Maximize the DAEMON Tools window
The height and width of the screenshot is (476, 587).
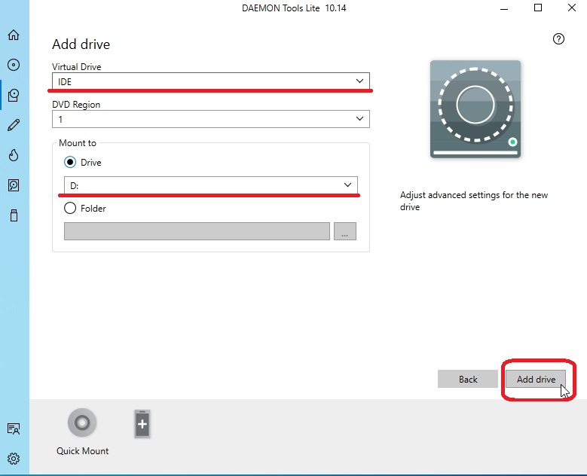(538, 8)
